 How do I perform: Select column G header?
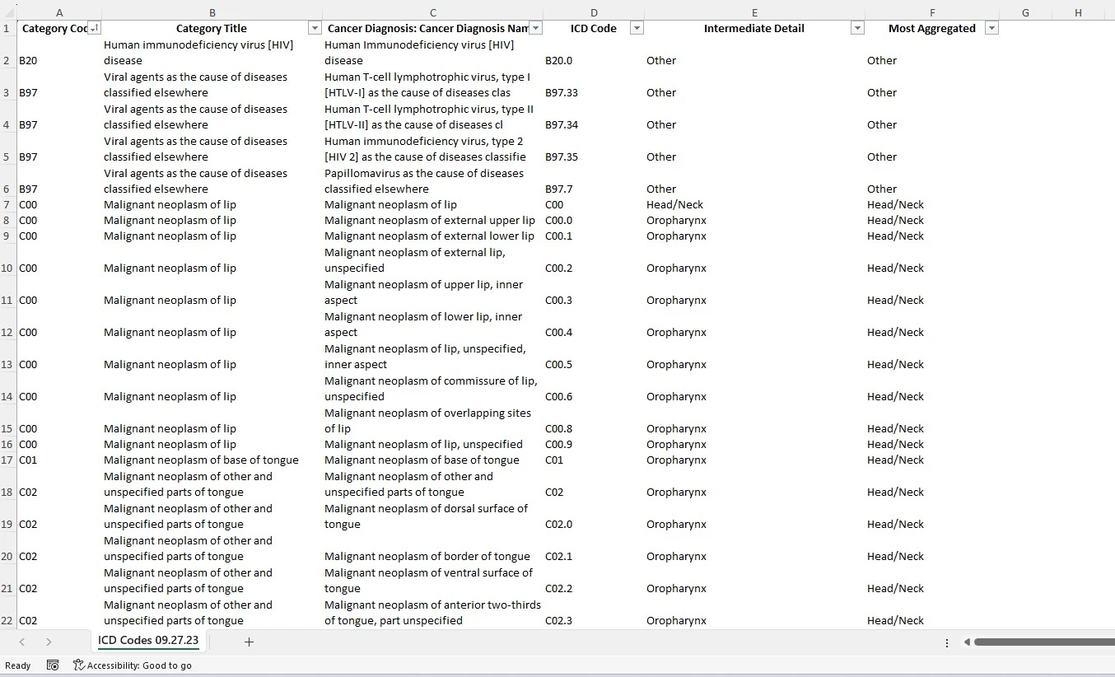coord(1025,12)
